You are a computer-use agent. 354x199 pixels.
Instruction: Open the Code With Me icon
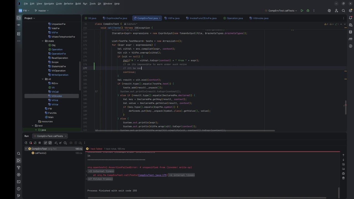point(336,11)
